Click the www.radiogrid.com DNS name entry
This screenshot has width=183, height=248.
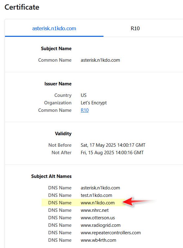click(x=101, y=225)
